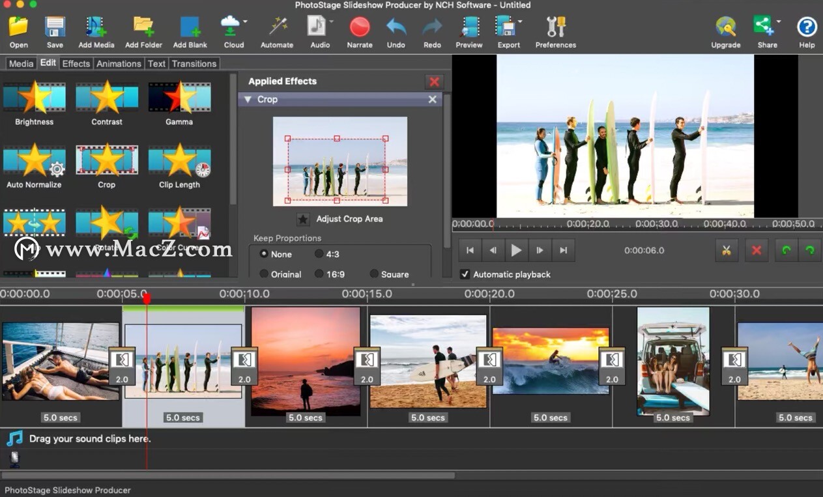This screenshot has width=823, height=497.
Task: Close the Applied Effects panel
Action: [434, 81]
